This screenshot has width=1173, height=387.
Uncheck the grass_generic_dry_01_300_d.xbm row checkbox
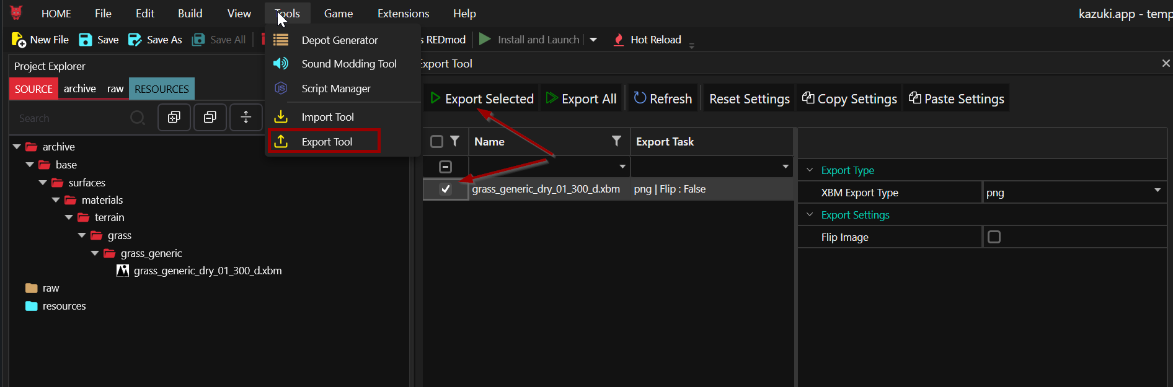[445, 189]
